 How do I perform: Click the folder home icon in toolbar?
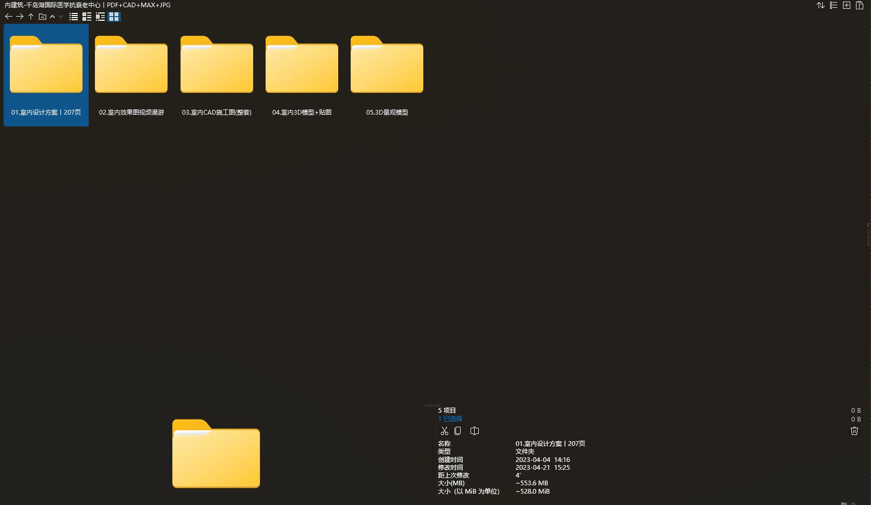pyautogui.click(x=43, y=17)
